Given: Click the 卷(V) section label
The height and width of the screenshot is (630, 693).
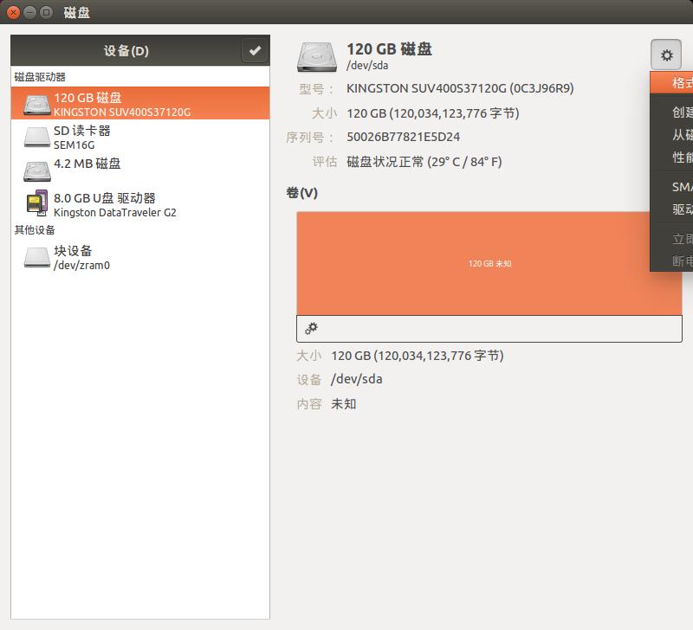Looking at the screenshot, I should [301, 193].
